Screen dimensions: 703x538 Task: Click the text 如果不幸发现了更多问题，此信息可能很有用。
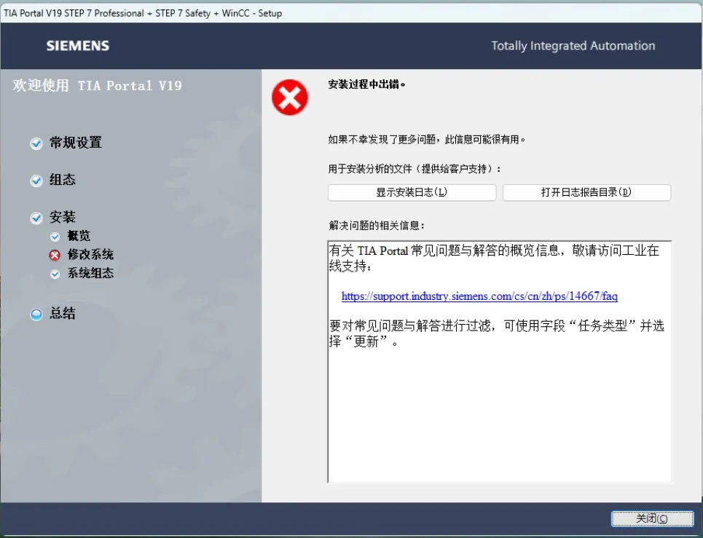tap(426, 140)
